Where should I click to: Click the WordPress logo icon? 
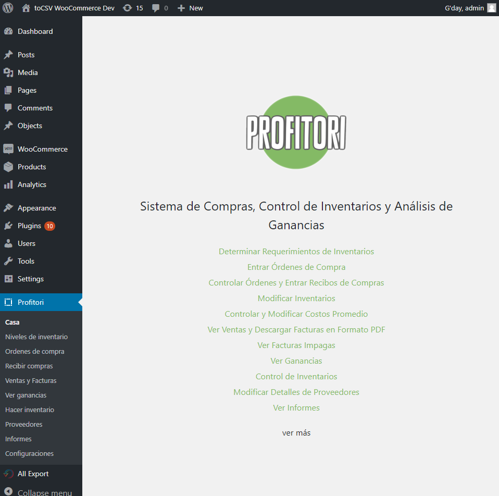(x=8, y=8)
